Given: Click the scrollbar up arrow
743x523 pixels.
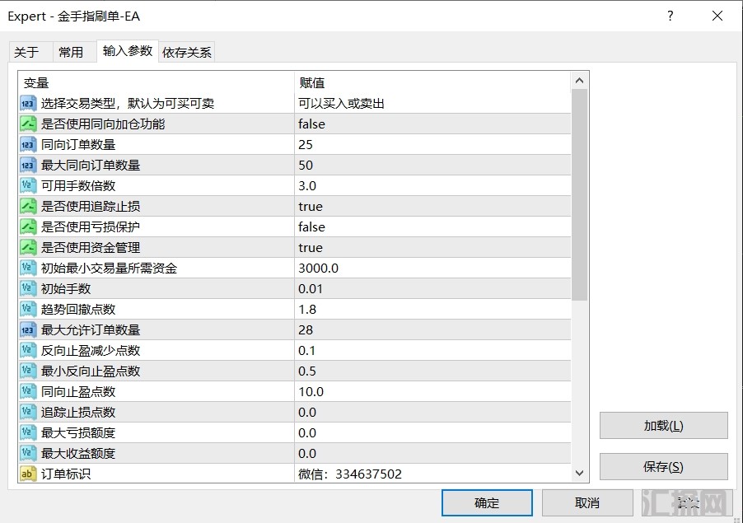Looking at the screenshot, I should pyautogui.click(x=579, y=81).
